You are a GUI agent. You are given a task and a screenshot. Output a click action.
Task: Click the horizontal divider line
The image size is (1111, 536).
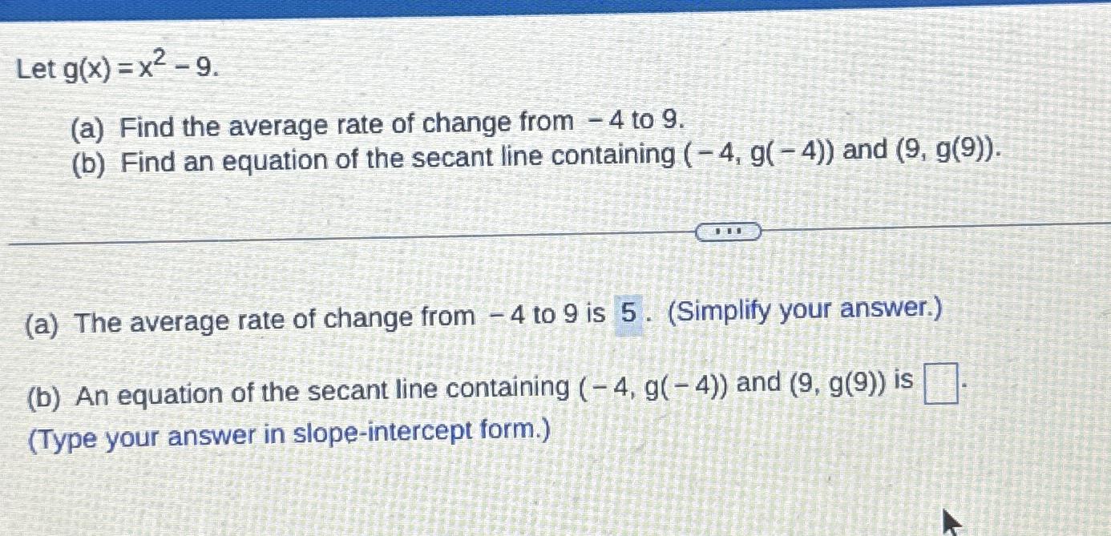(x=321, y=236)
